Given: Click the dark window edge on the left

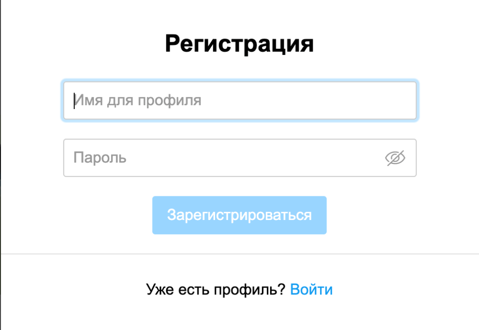Looking at the screenshot, I should pyautogui.click(x=0, y=164).
